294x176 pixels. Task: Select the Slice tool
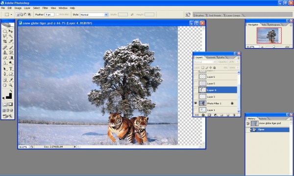coord(11,41)
